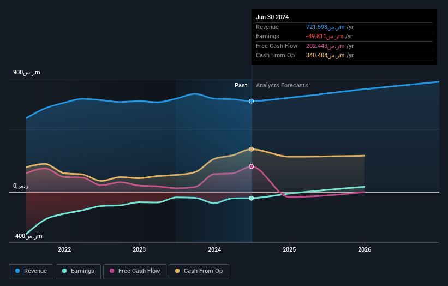Click Earnings value -49.811 in tooltip
Viewport: 448px width, 286px height.
[325, 36]
